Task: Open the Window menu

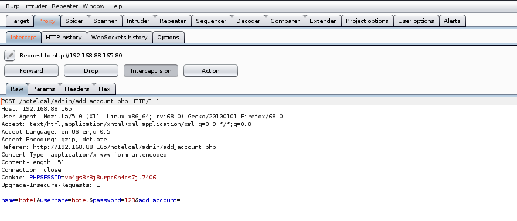Action: click(x=93, y=6)
